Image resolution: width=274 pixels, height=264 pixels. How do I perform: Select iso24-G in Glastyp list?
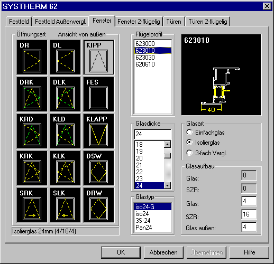(x=153, y=207)
